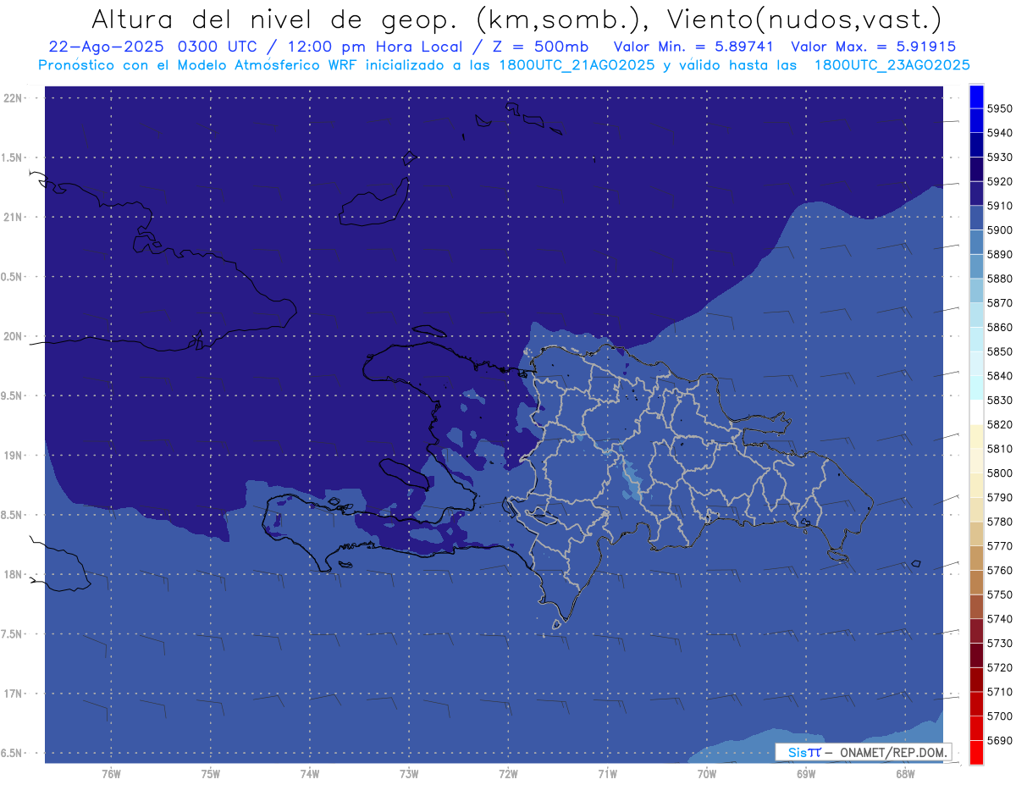This screenshot has width=1016, height=785.
Task: Click the title text 'Altura del nivel de geop.'
Action: point(276,19)
